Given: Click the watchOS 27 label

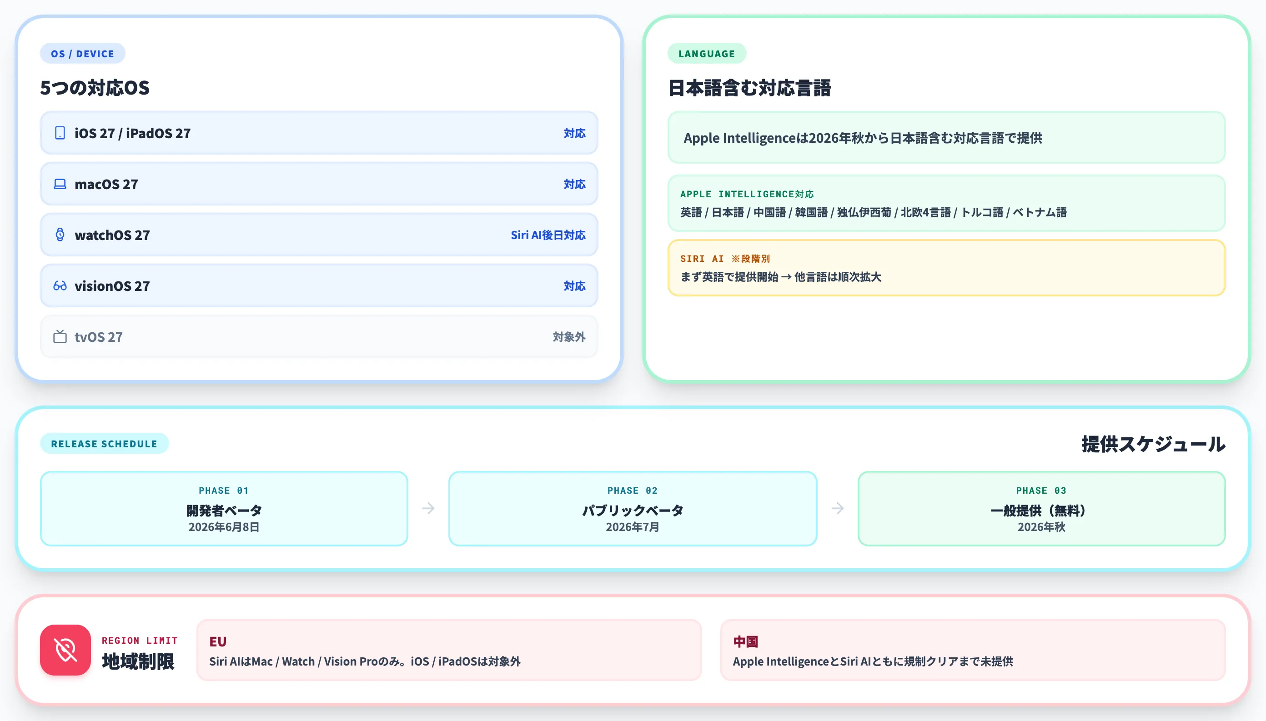Looking at the screenshot, I should (x=112, y=235).
